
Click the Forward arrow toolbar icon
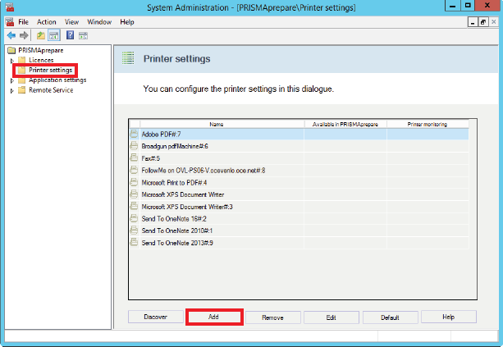(24, 35)
